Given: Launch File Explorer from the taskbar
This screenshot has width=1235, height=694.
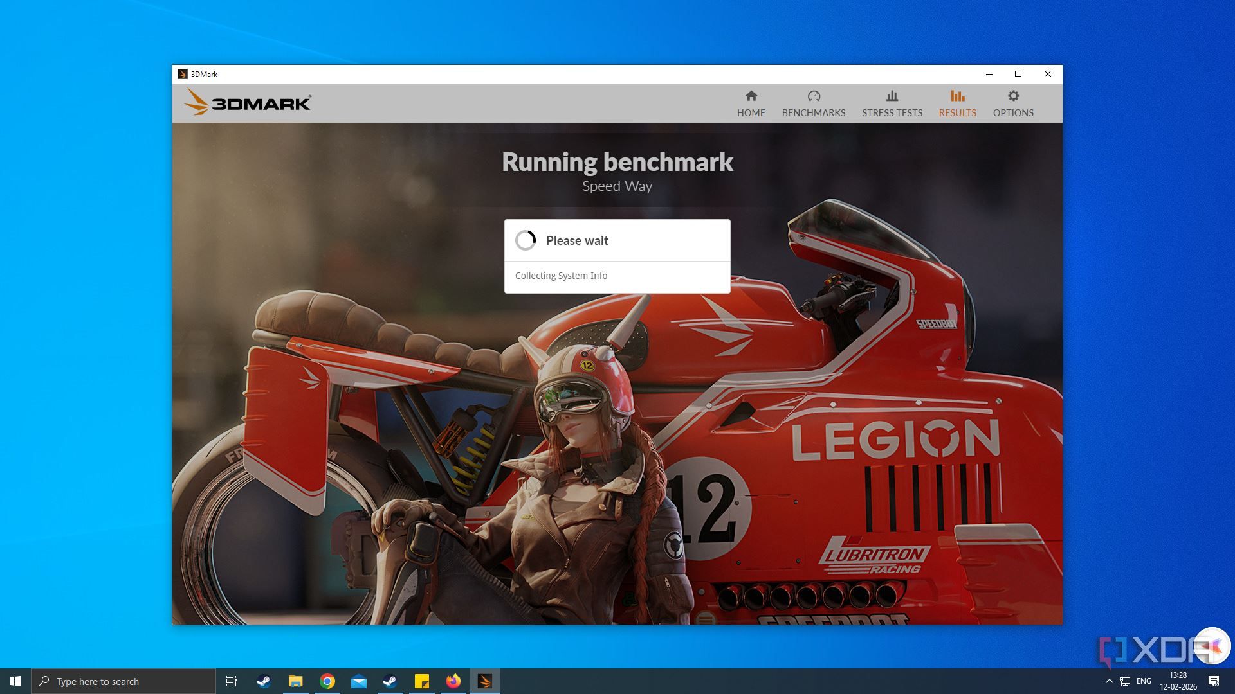Looking at the screenshot, I should [x=295, y=681].
